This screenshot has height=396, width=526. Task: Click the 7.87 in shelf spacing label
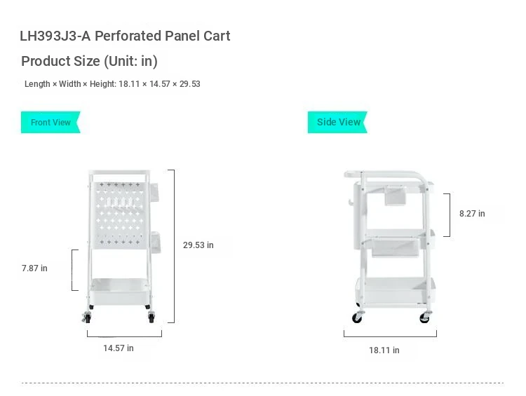[x=34, y=268]
